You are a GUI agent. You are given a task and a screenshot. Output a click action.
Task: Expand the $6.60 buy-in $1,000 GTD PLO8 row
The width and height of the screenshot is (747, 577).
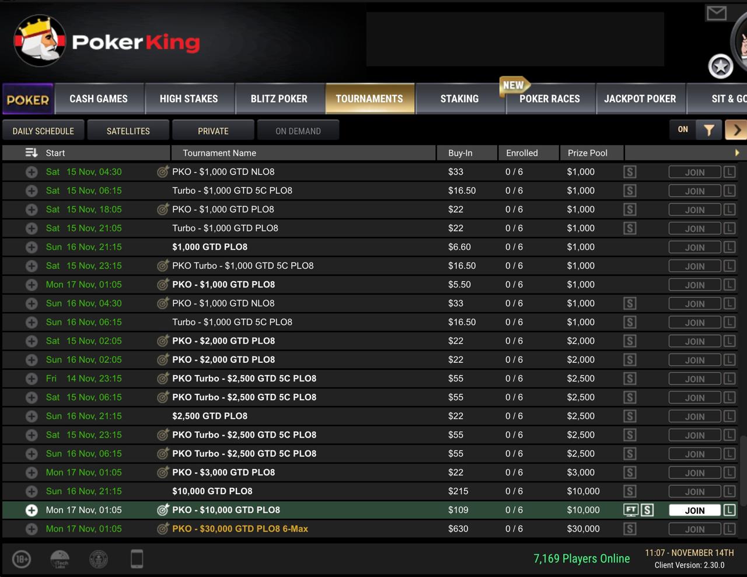tap(32, 247)
